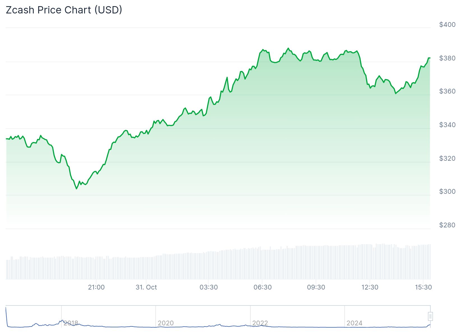This screenshot has height=336, width=461.
Task: Click the 2022 label in the navigator
Action: [x=260, y=323]
